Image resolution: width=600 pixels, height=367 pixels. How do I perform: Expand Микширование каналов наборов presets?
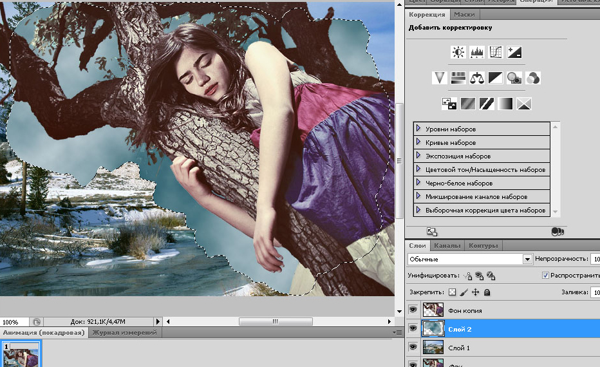[418, 196]
